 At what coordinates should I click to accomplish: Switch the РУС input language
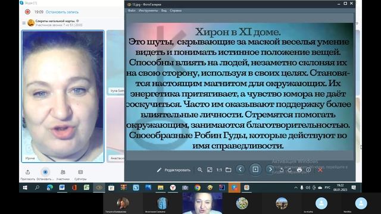(327, 188)
